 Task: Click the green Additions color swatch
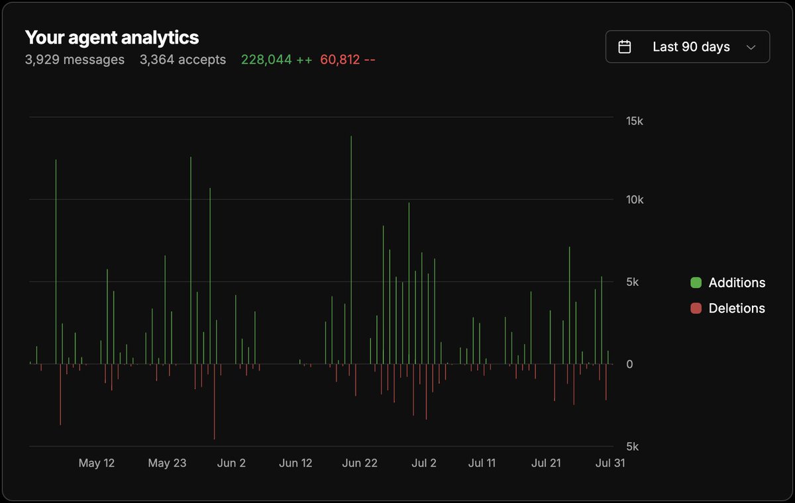[696, 283]
